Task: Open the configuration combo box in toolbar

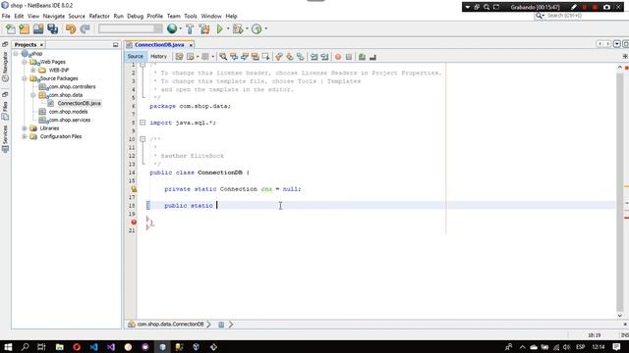Action: (131, 28)
